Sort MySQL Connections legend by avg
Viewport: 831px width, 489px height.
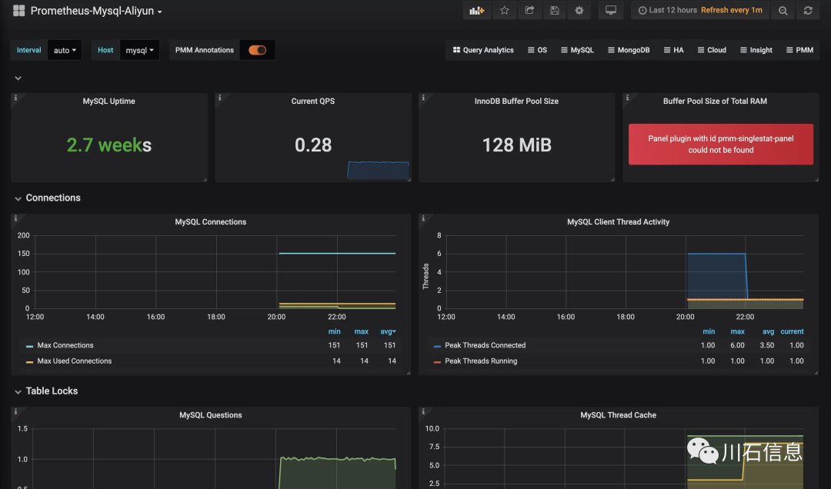[388, 331]
